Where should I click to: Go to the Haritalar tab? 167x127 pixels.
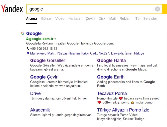click(75, 18)
